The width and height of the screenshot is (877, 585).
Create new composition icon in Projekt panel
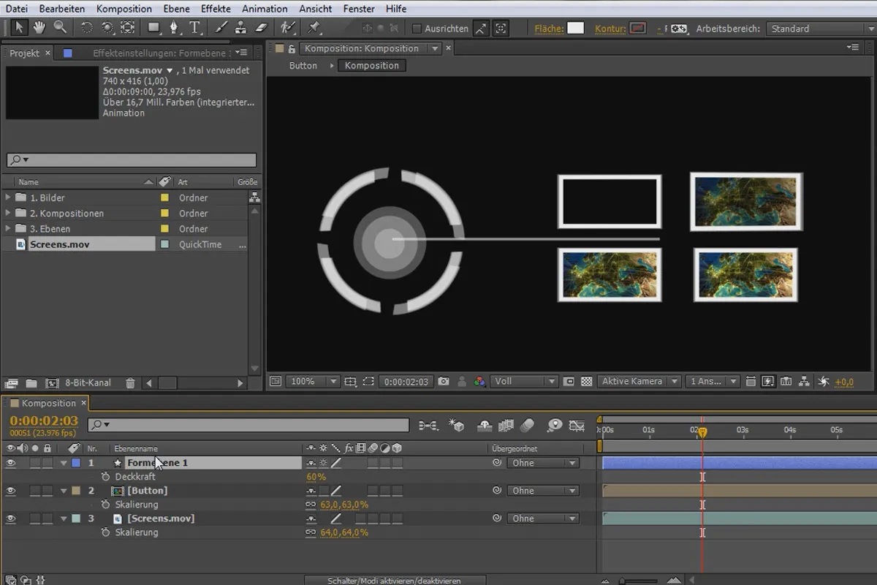click(x=52, y=383)
